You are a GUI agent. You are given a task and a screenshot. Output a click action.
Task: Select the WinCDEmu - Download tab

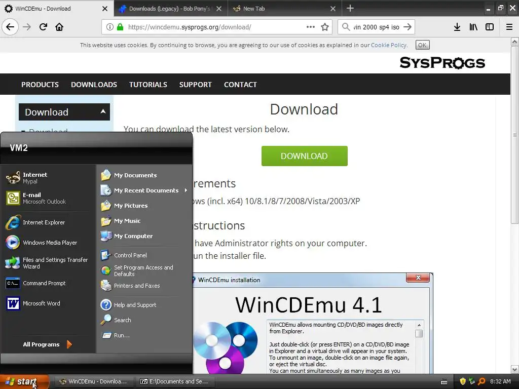(56, 9)
